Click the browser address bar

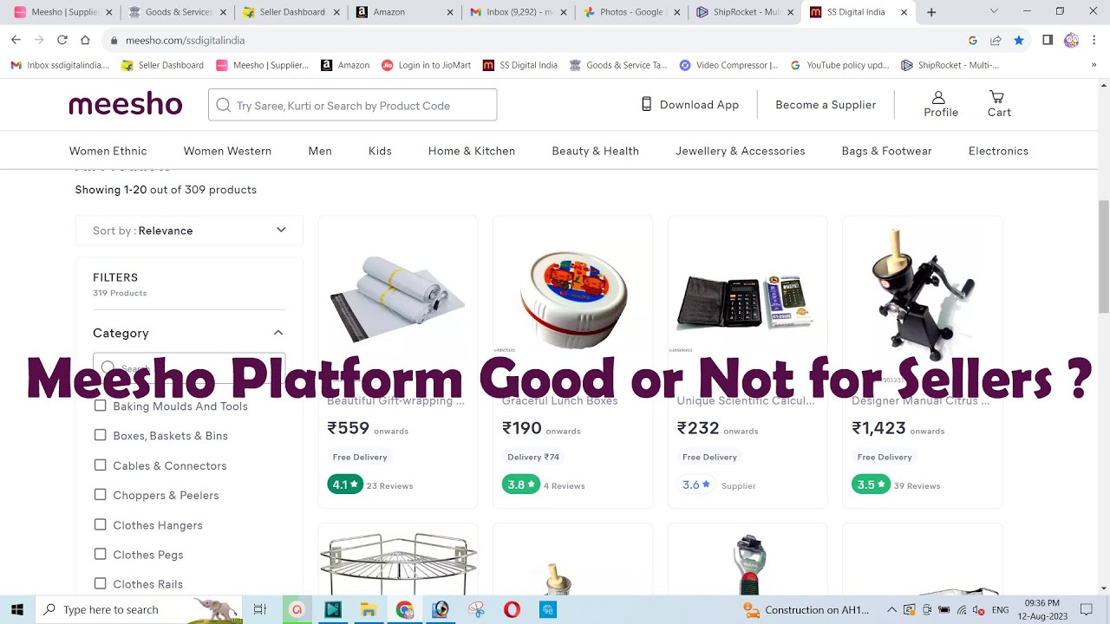coord(538,40)
